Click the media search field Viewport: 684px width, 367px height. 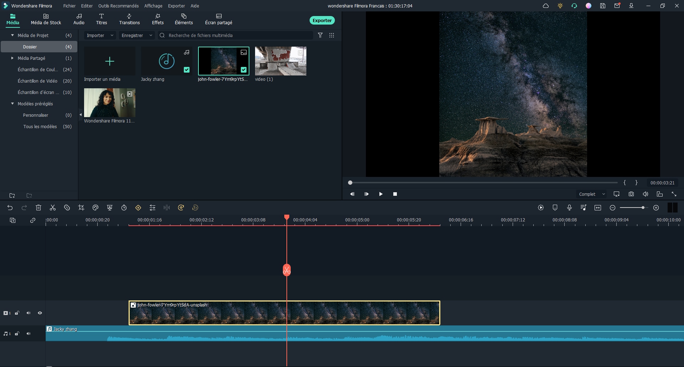click(x=235, y=35)
